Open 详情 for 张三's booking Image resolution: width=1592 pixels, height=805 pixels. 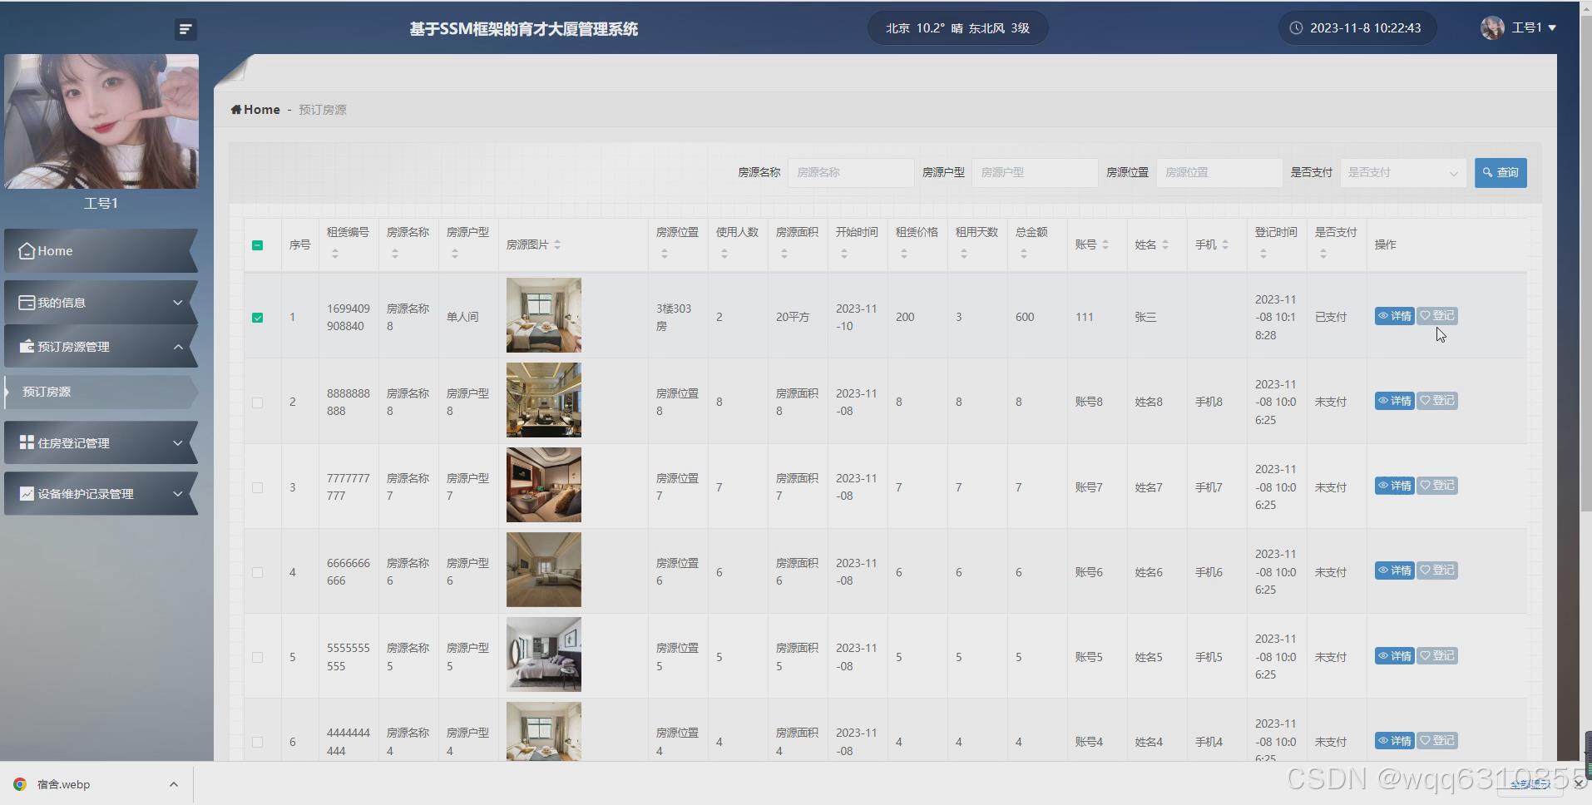(1394, 316)
